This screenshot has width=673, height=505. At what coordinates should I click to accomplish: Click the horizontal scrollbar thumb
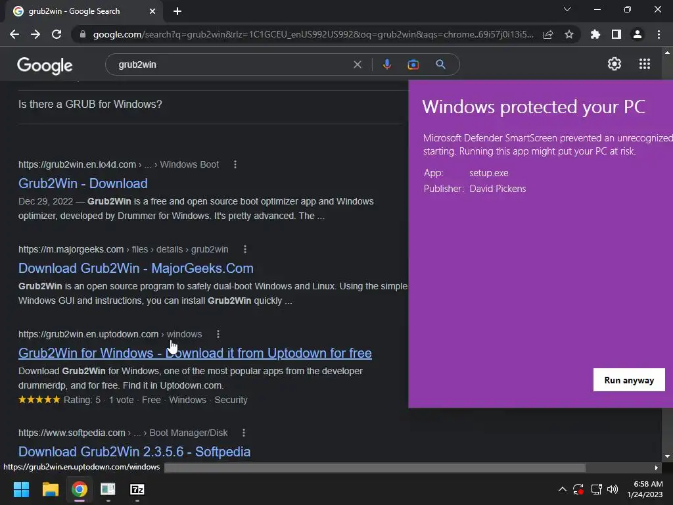pos(375,468)
